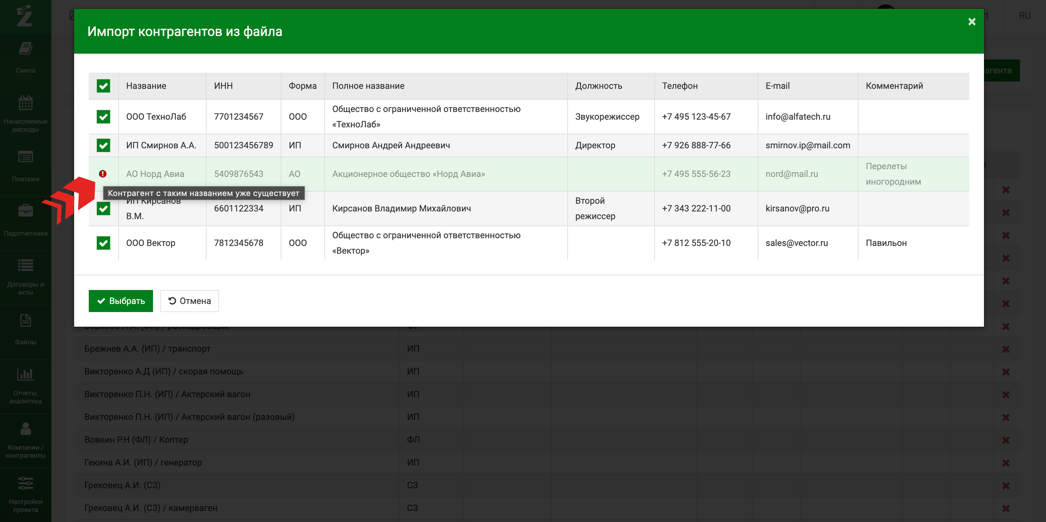1046x522 pixels.
Task: Open Брежнев А.А. (ИП) / транспорт in background list
Action: [x=147, y=349]
